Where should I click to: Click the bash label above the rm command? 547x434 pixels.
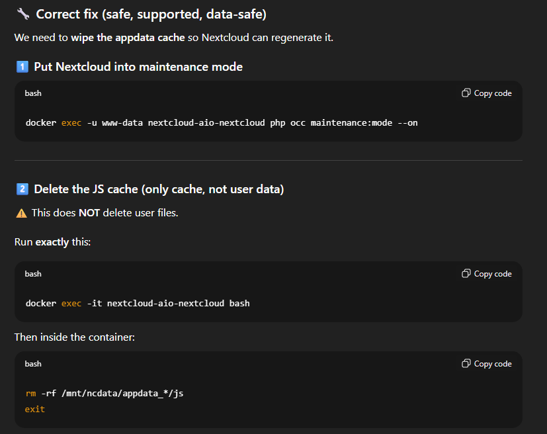tap(33, 364)
